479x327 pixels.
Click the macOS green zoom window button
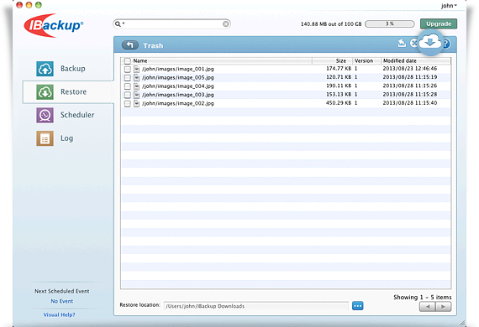tap(39, 5)
